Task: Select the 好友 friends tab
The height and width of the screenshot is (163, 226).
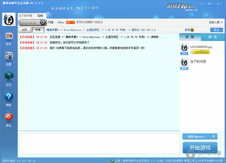Action: pyautogui.click(x=213, y=37)
